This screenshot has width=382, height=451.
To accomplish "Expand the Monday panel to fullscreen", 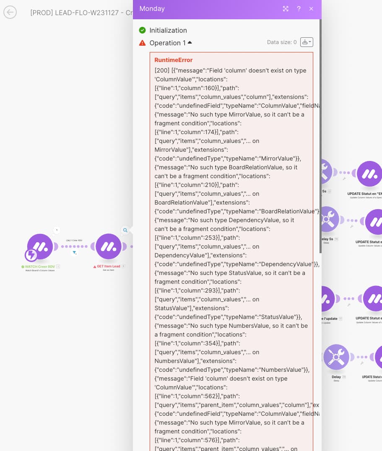I will 286,9.
